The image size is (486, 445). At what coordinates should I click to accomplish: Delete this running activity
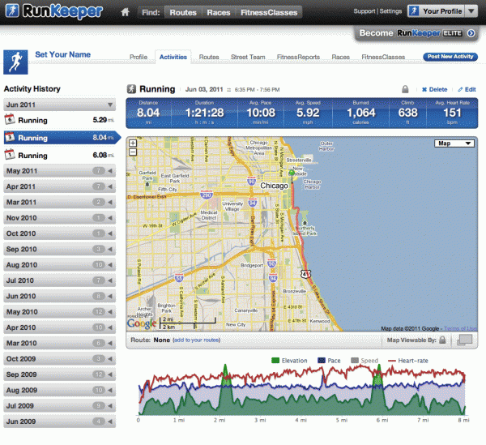coord(434,89)
